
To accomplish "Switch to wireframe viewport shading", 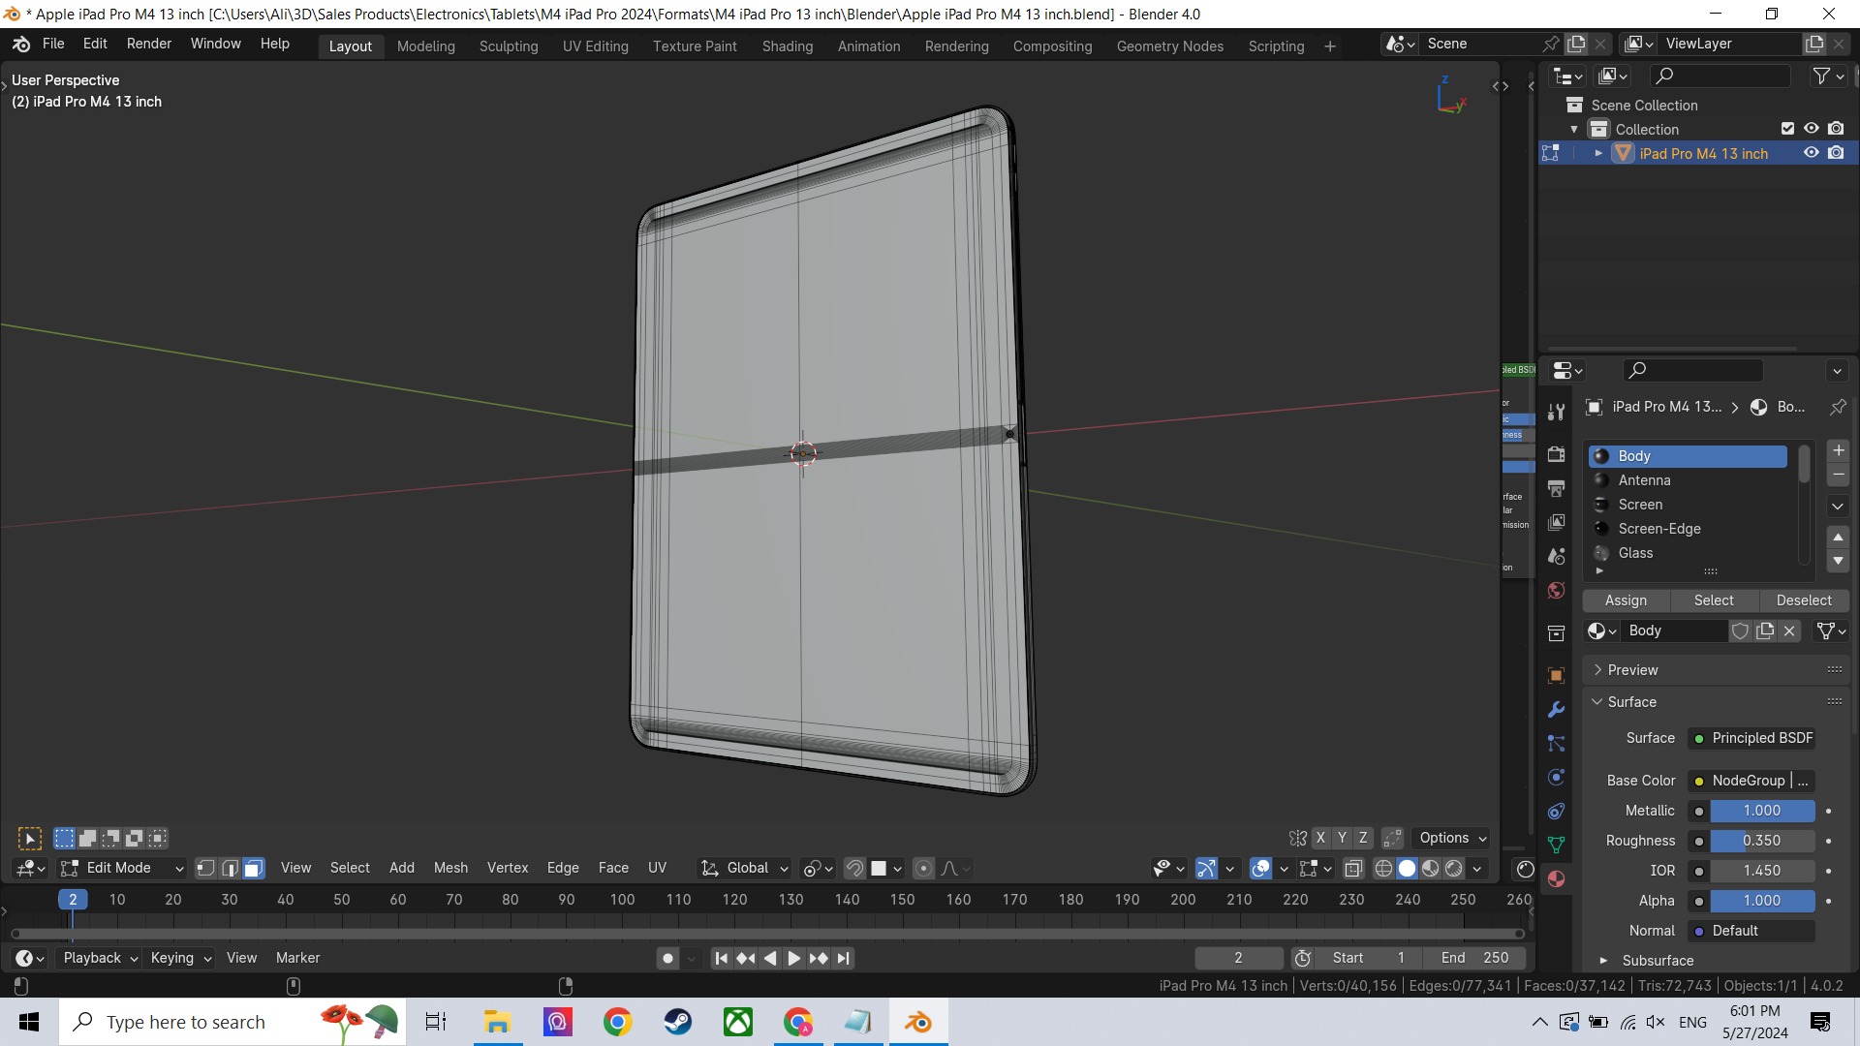I will [1383, 868].
